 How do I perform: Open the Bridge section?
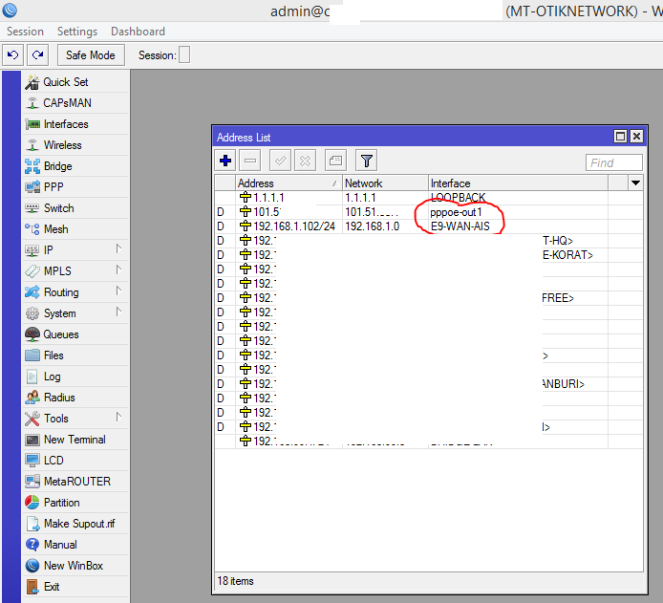pyautogui.click(x=75, y=166)
